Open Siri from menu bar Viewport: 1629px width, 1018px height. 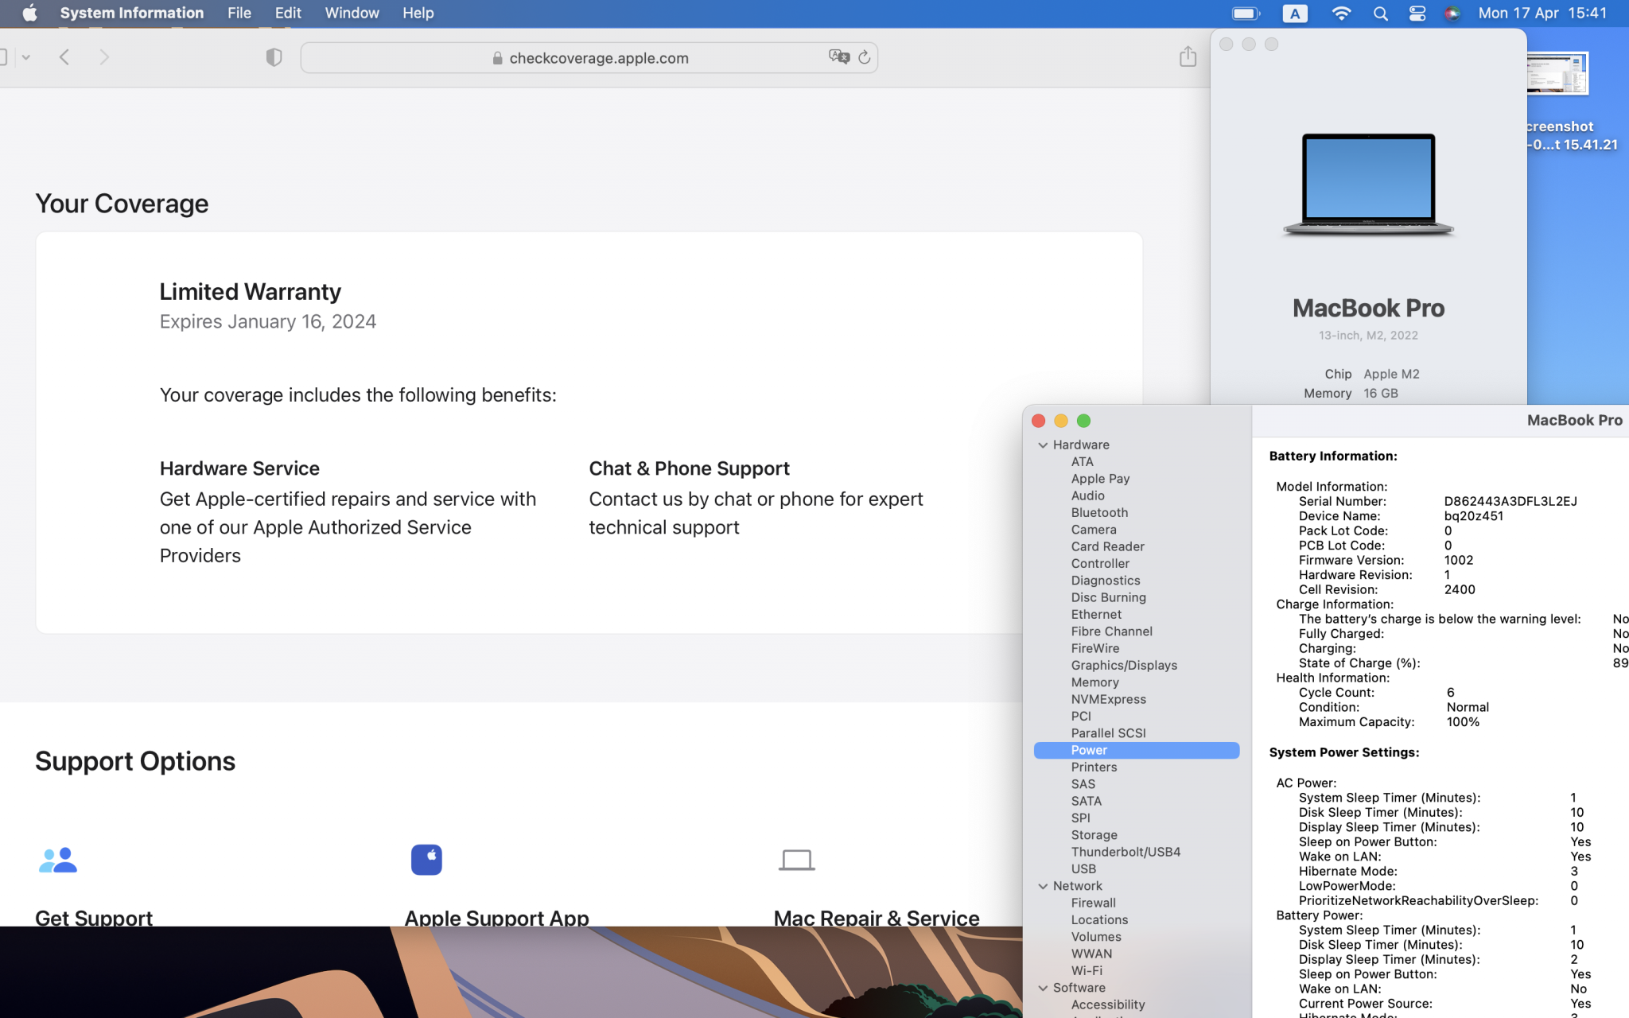[x=1452, y=14]
